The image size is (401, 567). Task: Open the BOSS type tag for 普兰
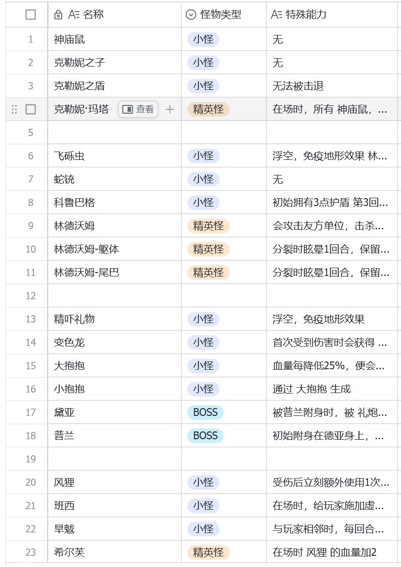(x=205, y=436)
